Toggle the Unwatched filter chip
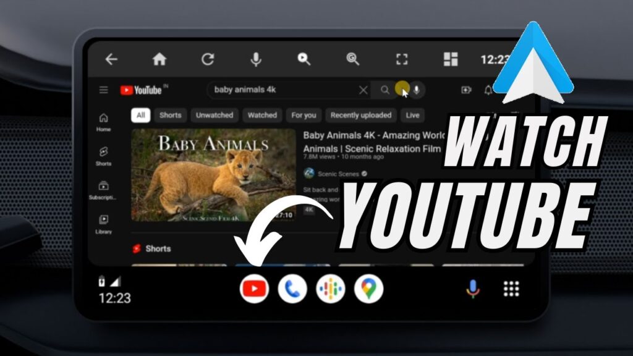This screenshot has width=633, height=356. (215, 116)
